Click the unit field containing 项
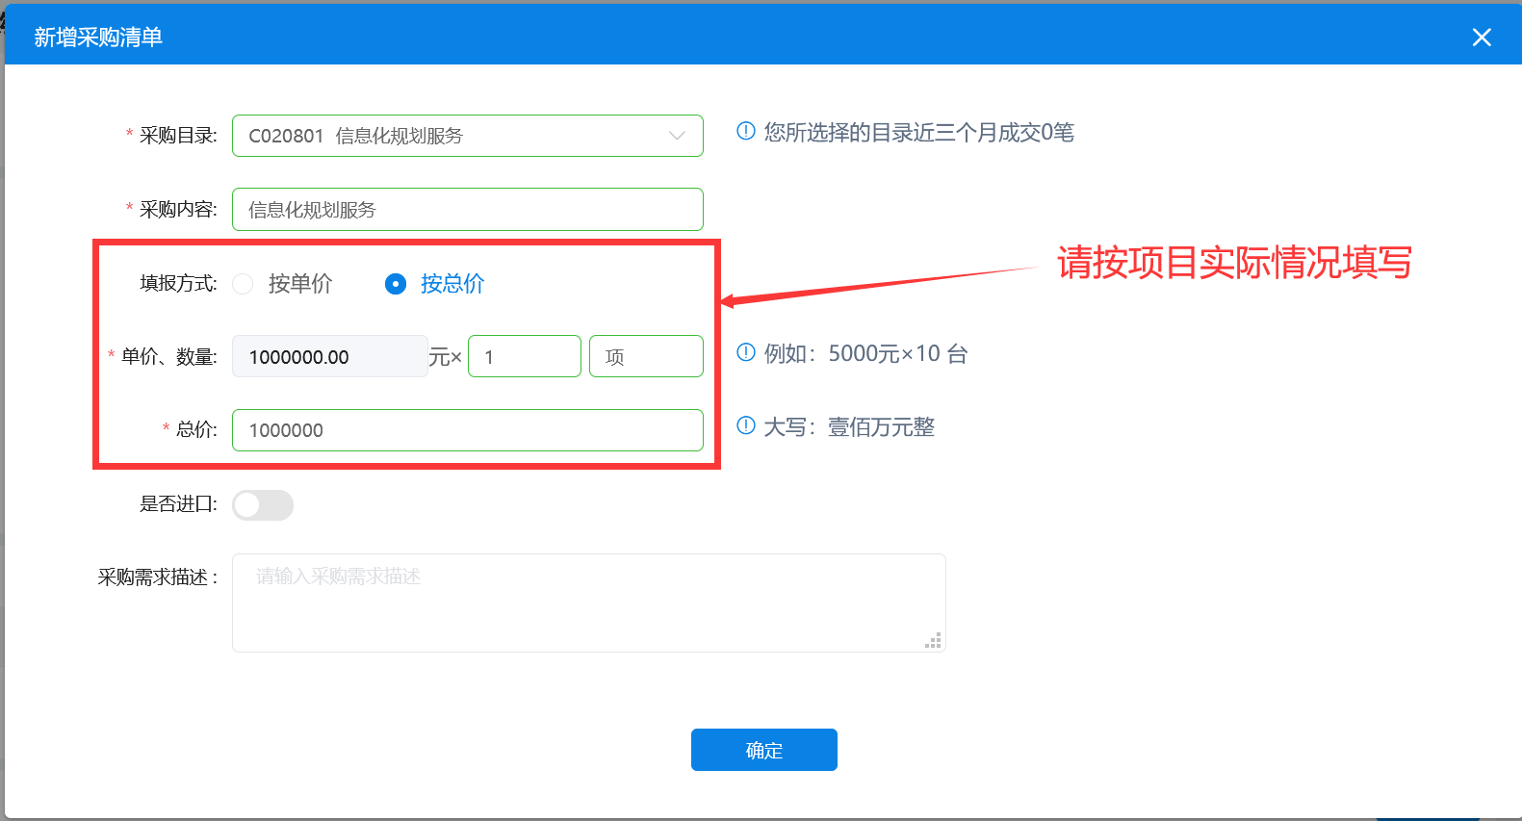 coord(645,357)
